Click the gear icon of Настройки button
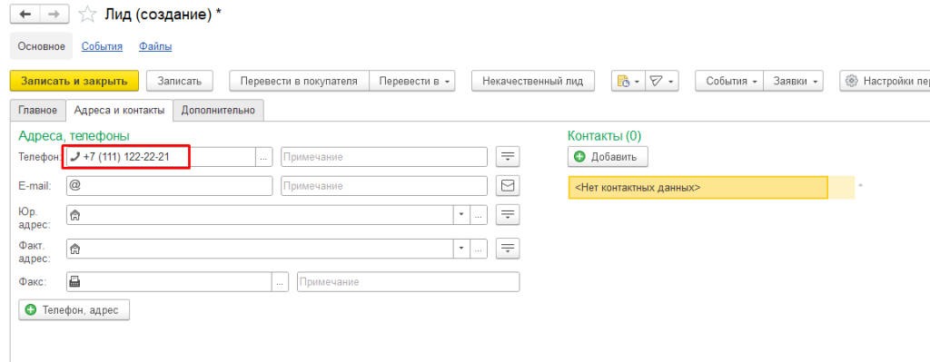The image size is (930, 362). [x=852, y=81]
